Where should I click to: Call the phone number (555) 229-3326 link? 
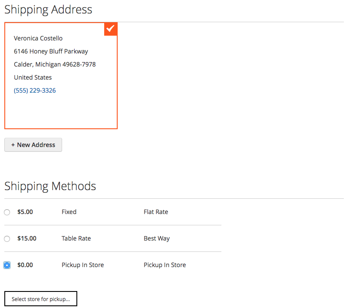click(35, 90)
